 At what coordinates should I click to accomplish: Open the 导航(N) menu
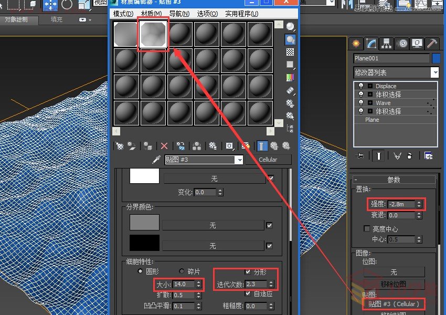tap(179, 14)
